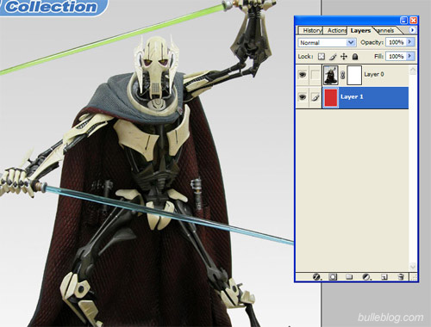Hide Layer 1 using its eye icon
The height and width of the screenshot is (327, 431).
(x=303, y=97)
